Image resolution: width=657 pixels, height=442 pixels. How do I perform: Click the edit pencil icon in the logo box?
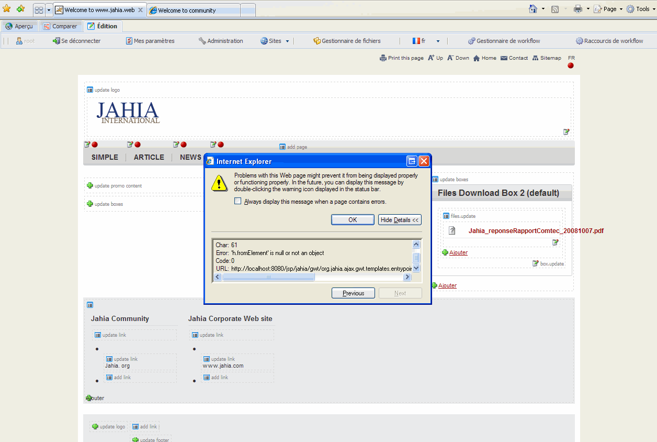(567, 132)
